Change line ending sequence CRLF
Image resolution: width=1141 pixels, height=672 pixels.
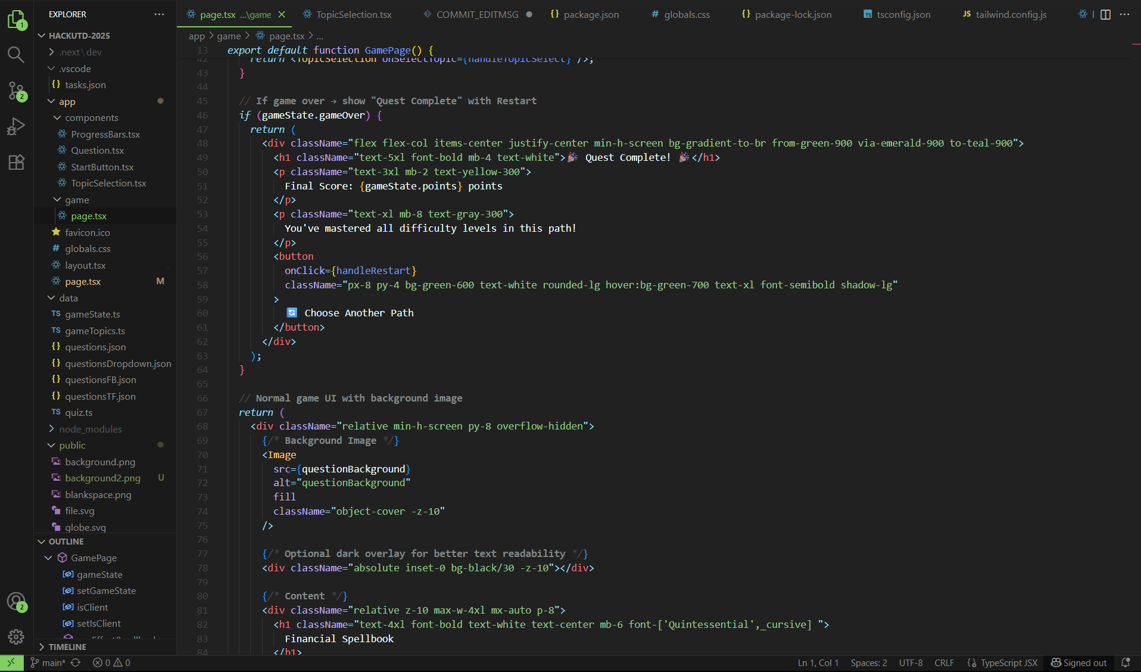point(944,662)
